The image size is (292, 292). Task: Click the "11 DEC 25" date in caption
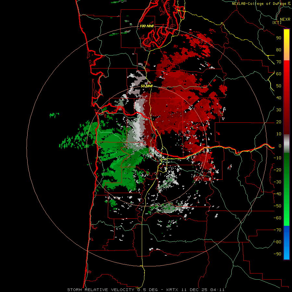pos(194,290)
